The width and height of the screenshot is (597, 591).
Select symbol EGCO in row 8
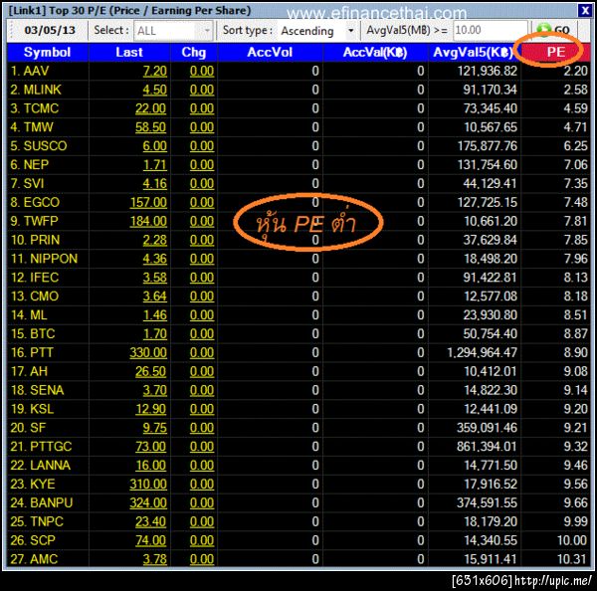[x=42, y=202]
